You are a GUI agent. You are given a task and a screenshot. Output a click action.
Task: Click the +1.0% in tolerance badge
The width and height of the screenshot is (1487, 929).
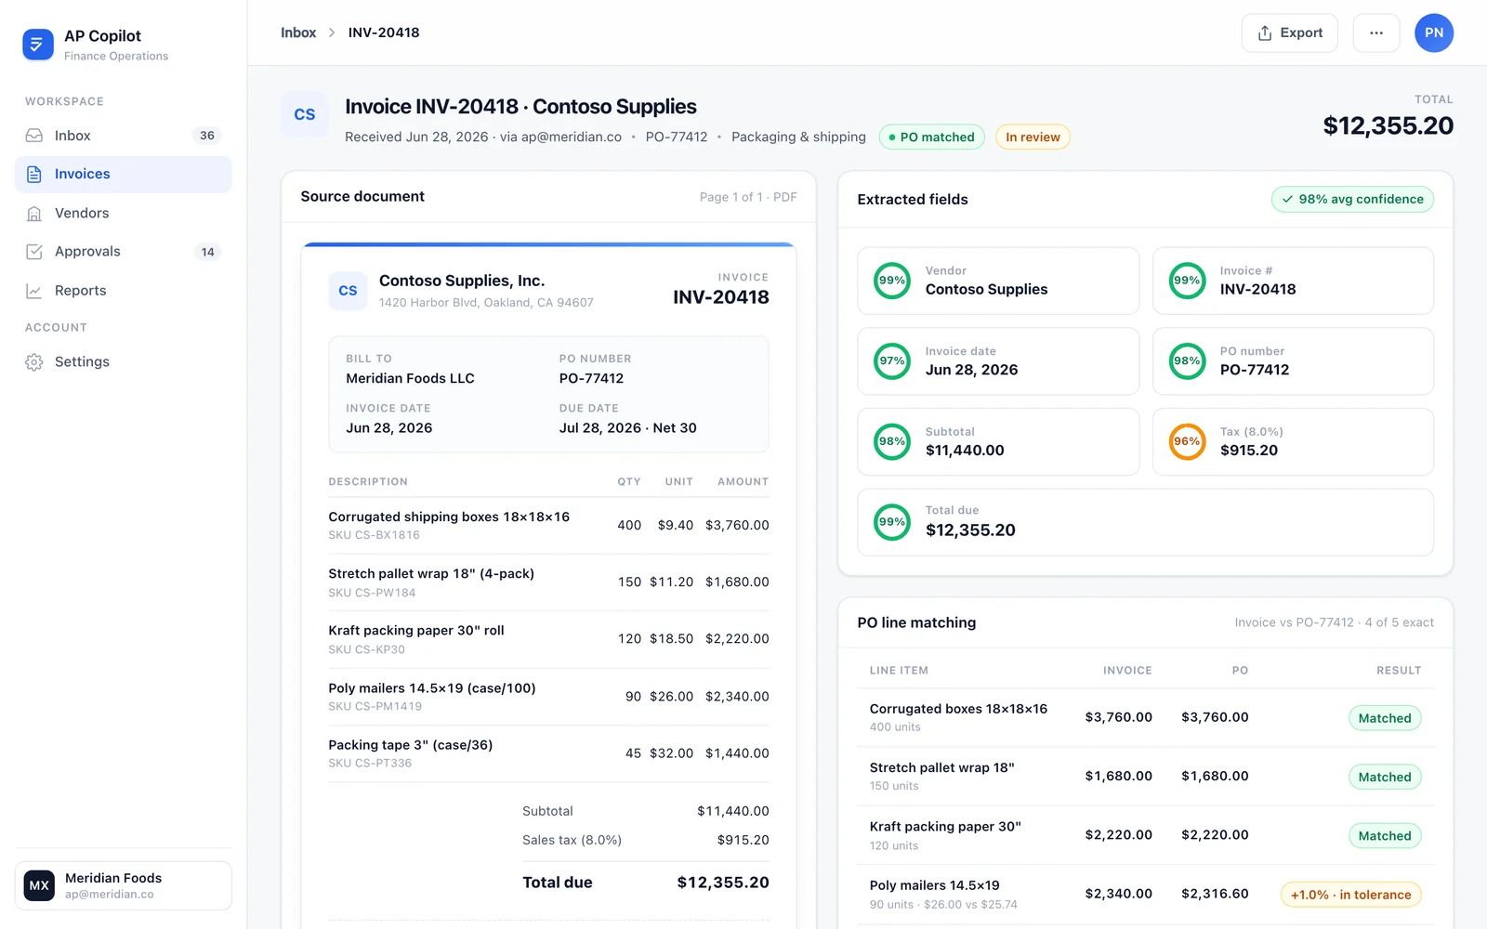point(1350,895)
